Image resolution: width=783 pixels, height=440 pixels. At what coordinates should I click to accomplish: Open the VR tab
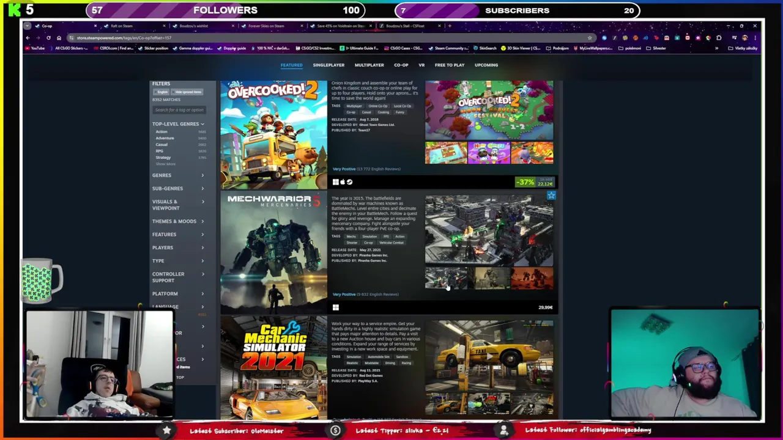[421, 65]
